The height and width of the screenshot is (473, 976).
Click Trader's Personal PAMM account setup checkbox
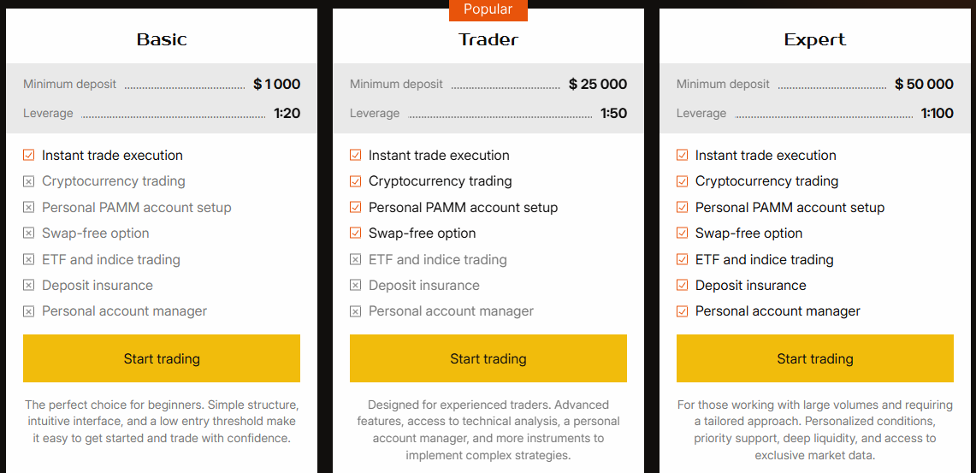(355, 207)
